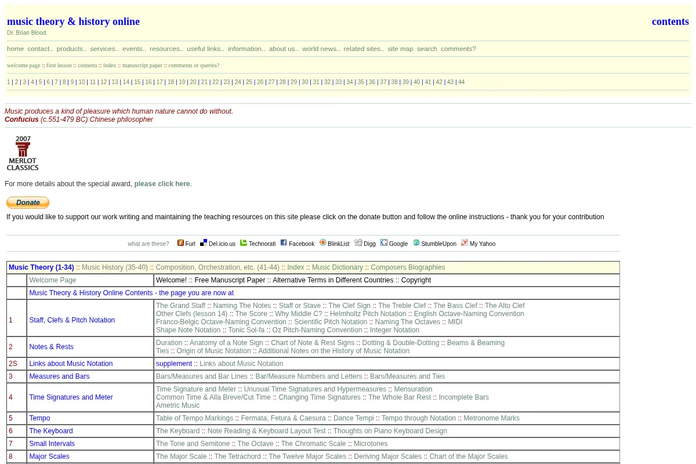Open lesson 'Measures and Bars'
The width and height of the screenshot is (696, 464).
point(59,376)
